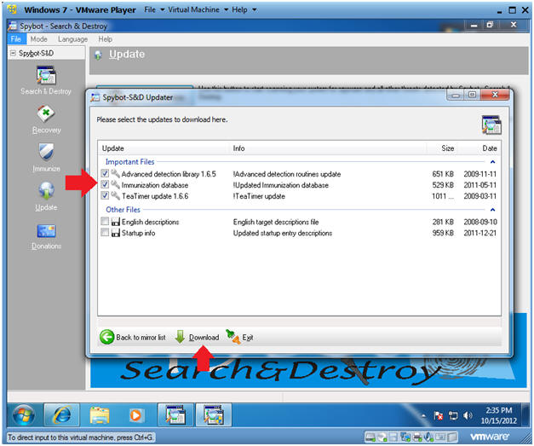Open the Language menu
Viewport: 534px width, 446px height.
(x=72, y=39)
